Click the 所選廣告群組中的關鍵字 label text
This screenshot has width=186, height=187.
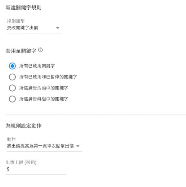(x=44, y=99)
